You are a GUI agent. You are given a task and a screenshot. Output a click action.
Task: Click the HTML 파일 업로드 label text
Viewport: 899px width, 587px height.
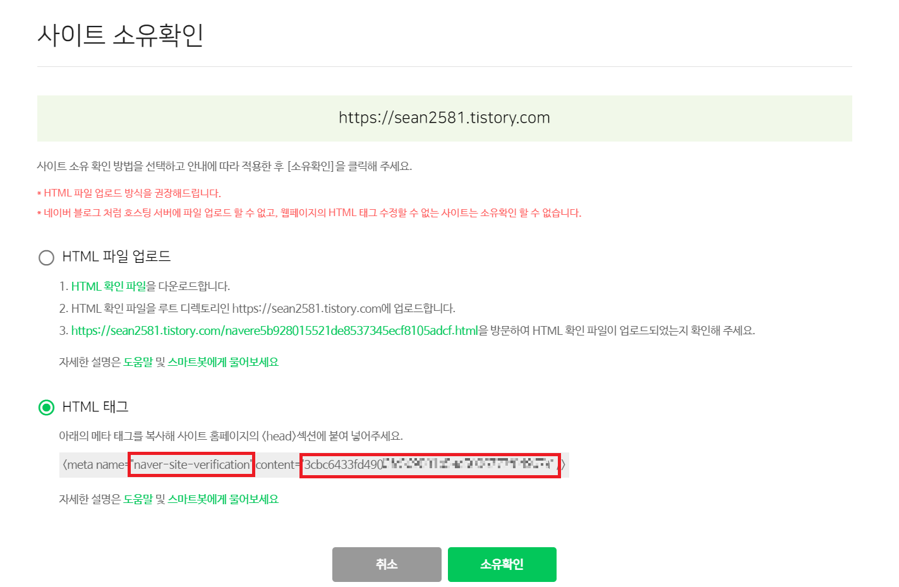click(116, 257)
